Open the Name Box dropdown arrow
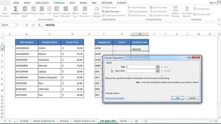The width and height of the screenshot is (221, 124). (17, 25)
